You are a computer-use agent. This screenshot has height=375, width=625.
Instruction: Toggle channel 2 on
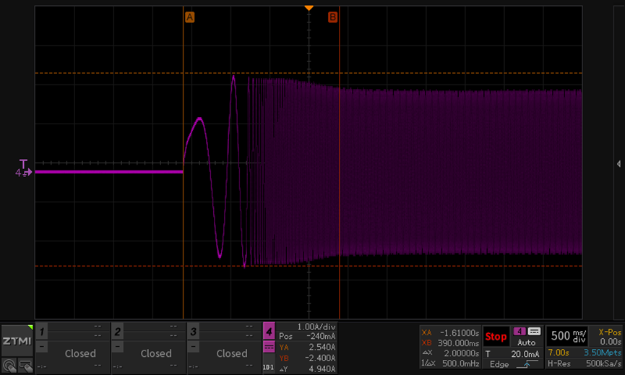[x=117, y=332]
